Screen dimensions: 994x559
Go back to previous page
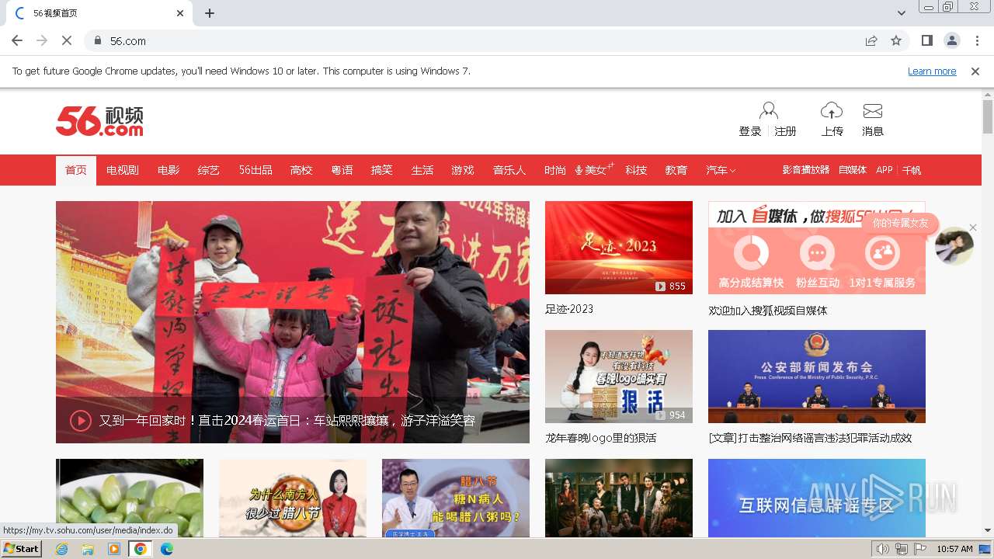(x=17, y=40)
